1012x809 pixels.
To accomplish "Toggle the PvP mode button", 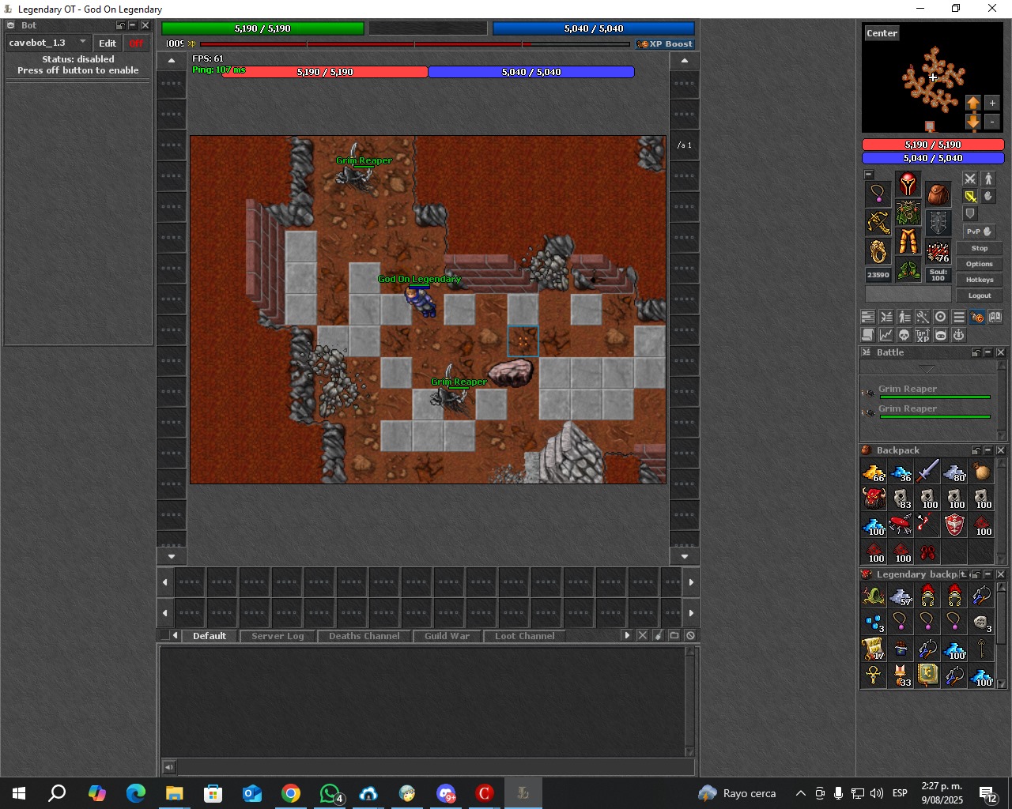I will [980, 231].
